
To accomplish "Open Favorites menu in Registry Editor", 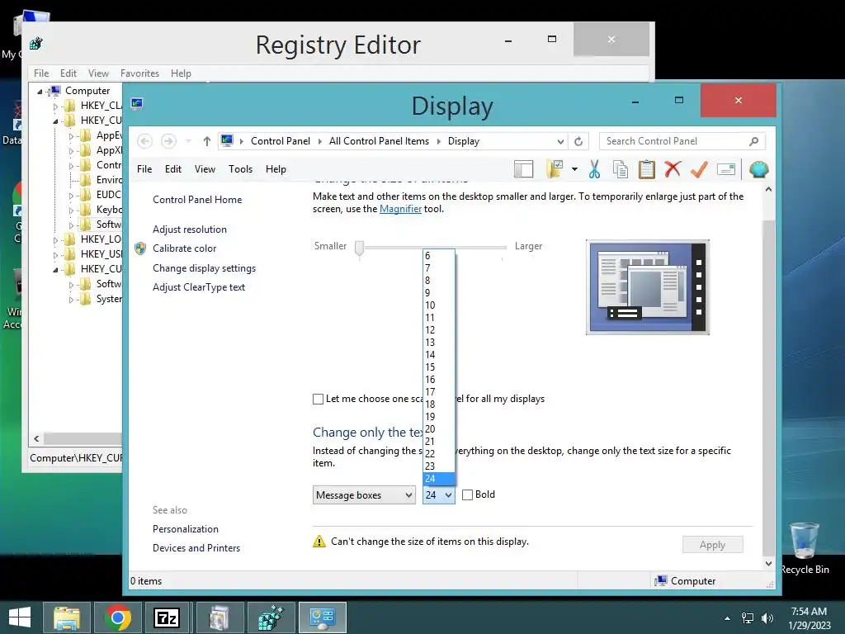I will point(139,73).
